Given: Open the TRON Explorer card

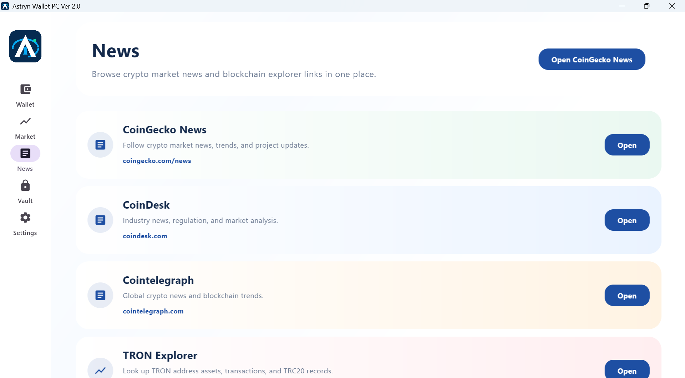Looking at the screenshot, I should click(627, 369).
